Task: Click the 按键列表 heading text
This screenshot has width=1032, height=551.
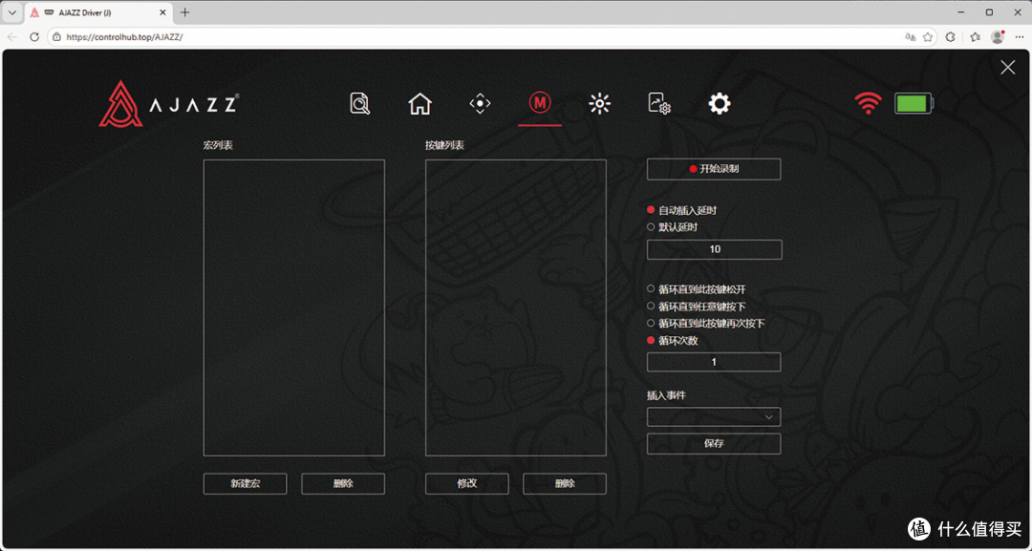Action: point(445,145)
